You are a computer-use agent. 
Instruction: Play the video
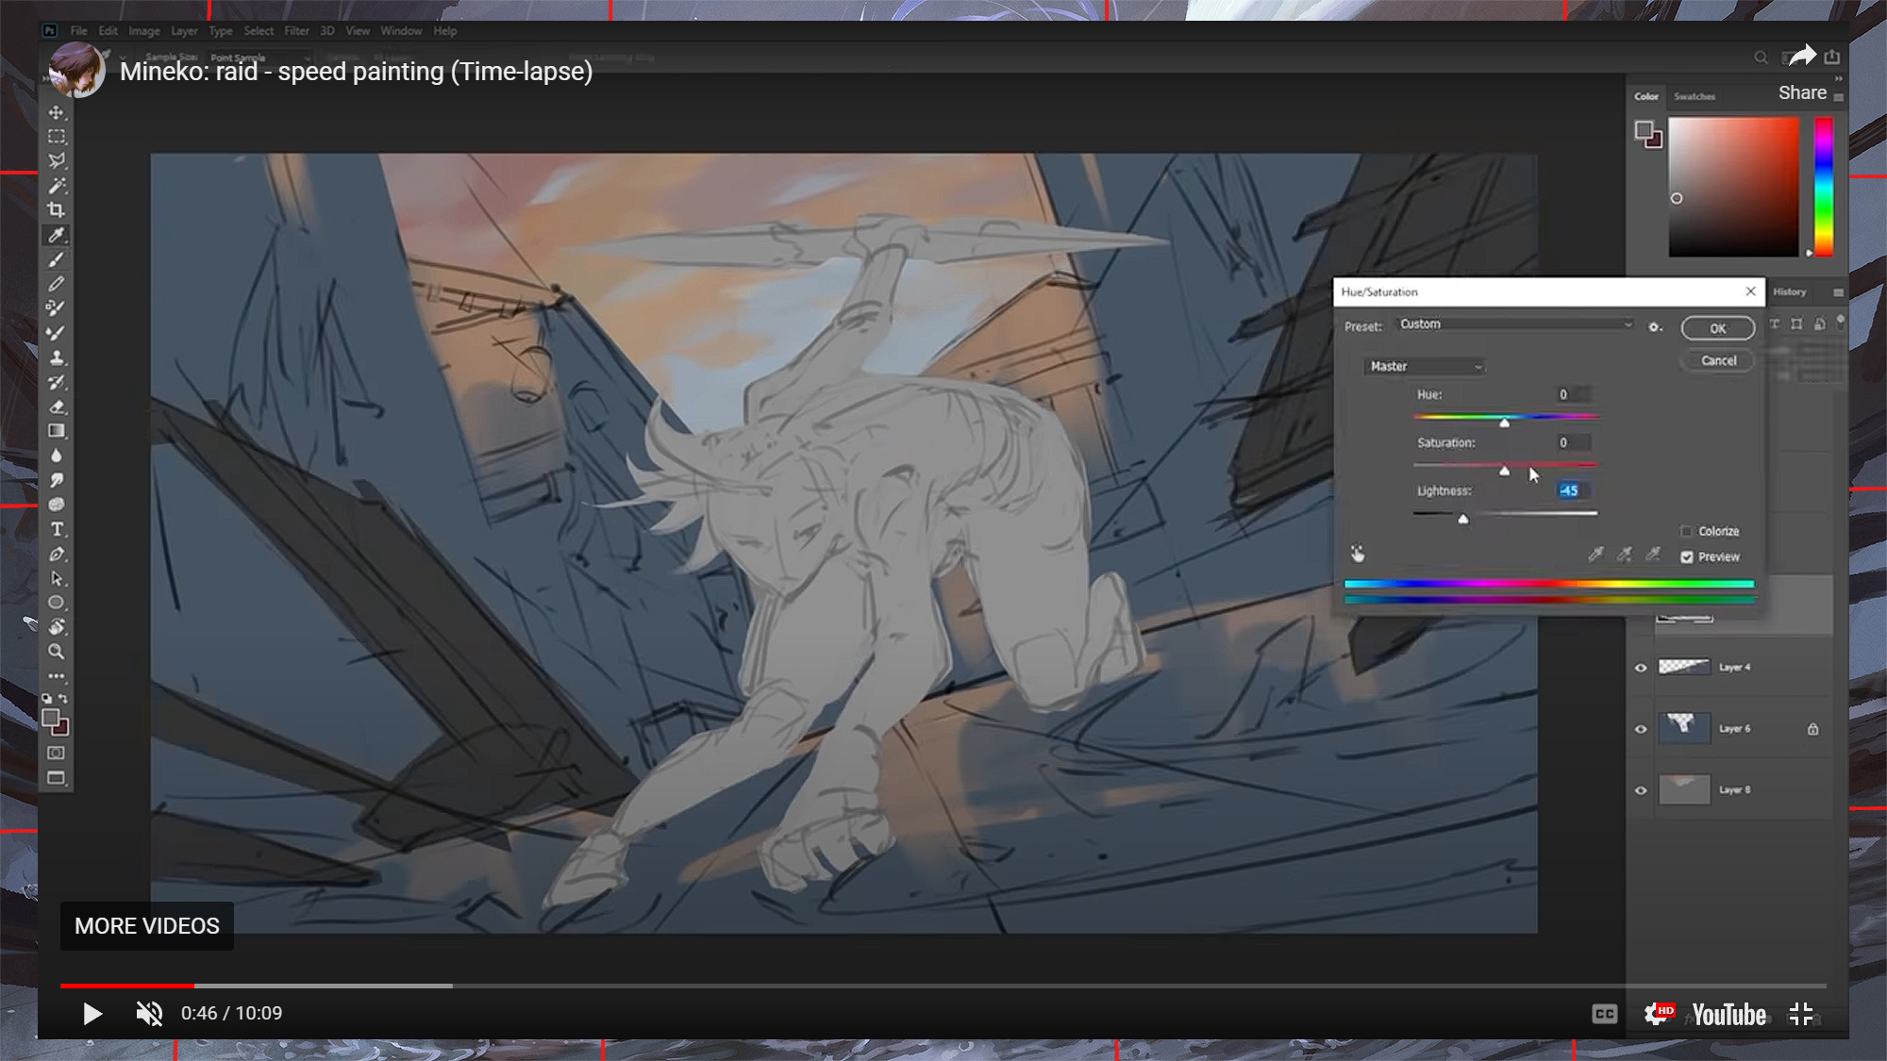[x=92, y=1014]
